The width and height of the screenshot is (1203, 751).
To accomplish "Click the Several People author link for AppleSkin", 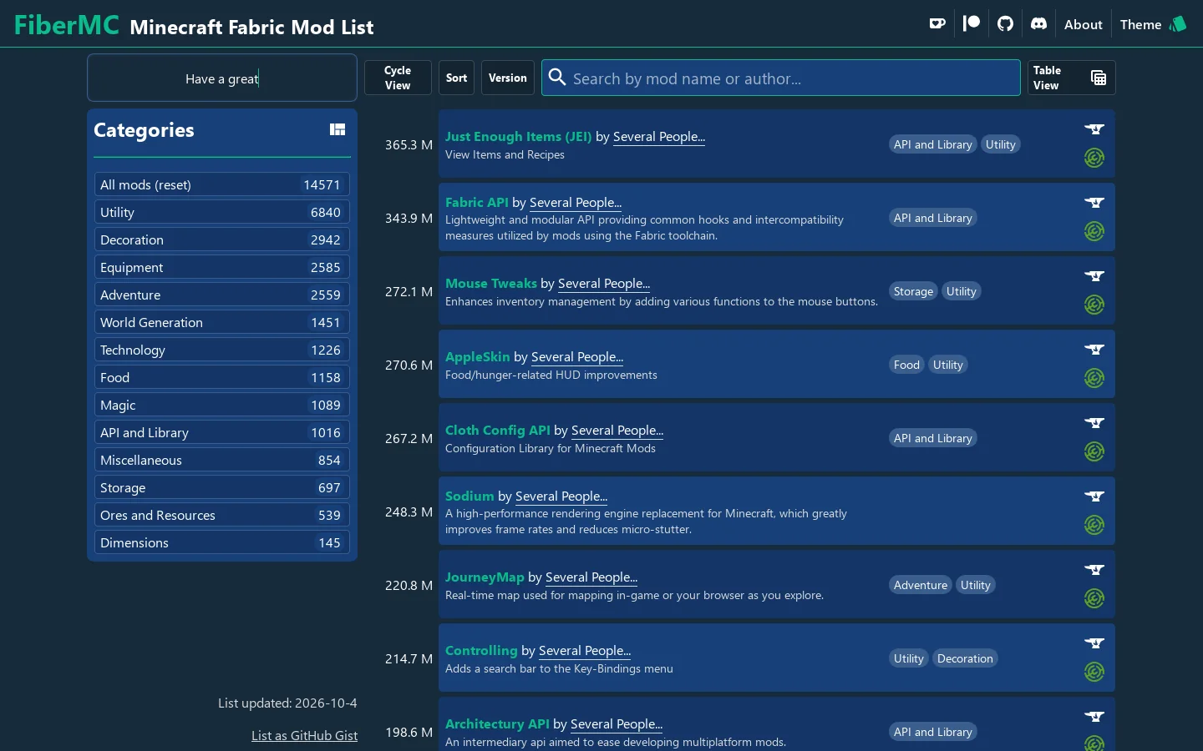I will tap(577, 356).
